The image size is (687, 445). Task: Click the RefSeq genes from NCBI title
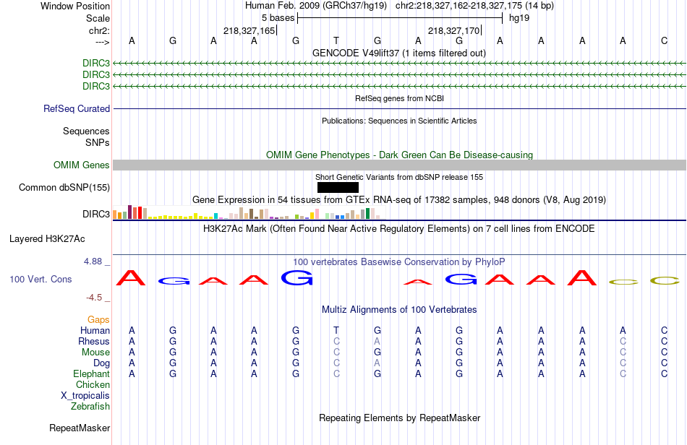[400, 98]
